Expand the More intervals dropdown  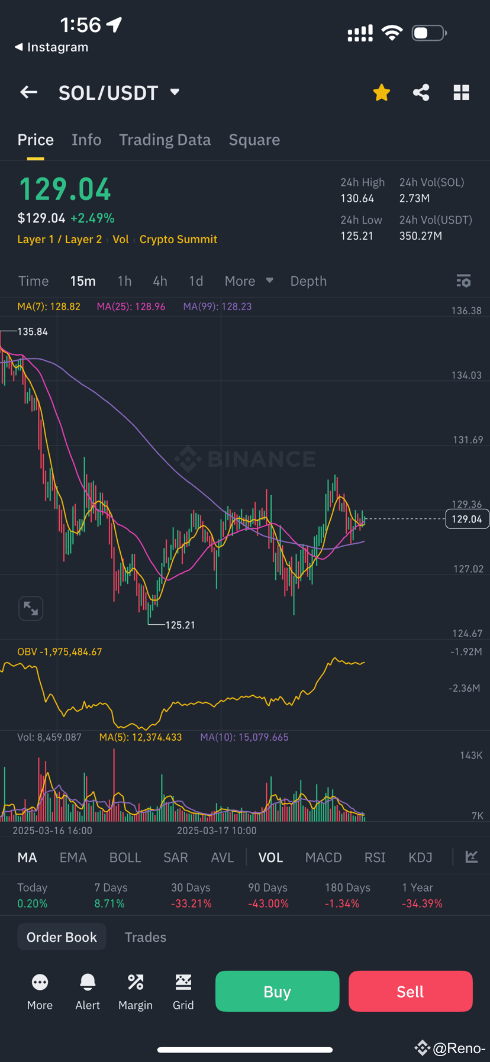point(249,281)
